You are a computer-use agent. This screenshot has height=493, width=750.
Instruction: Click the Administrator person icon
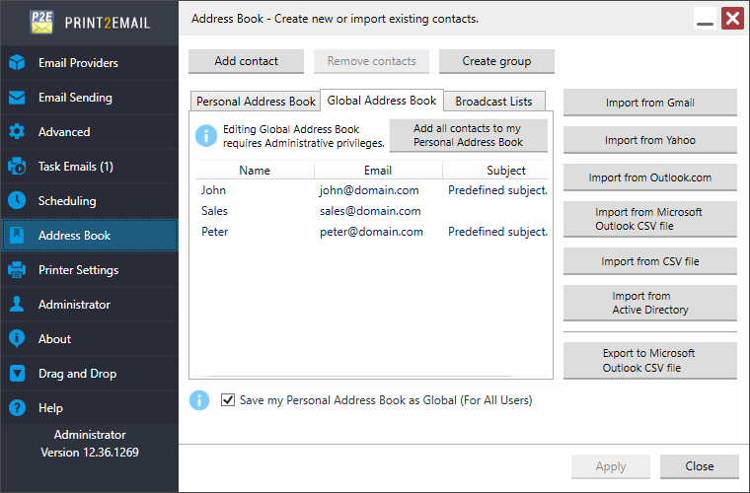pos(17,305)
